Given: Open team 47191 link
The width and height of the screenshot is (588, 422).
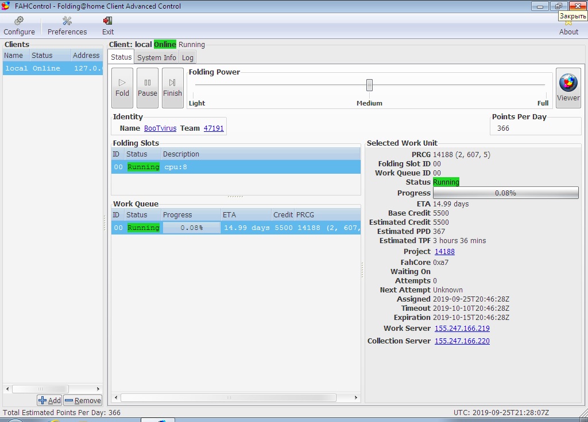Looking at the screenshot, I should [214, 128].
